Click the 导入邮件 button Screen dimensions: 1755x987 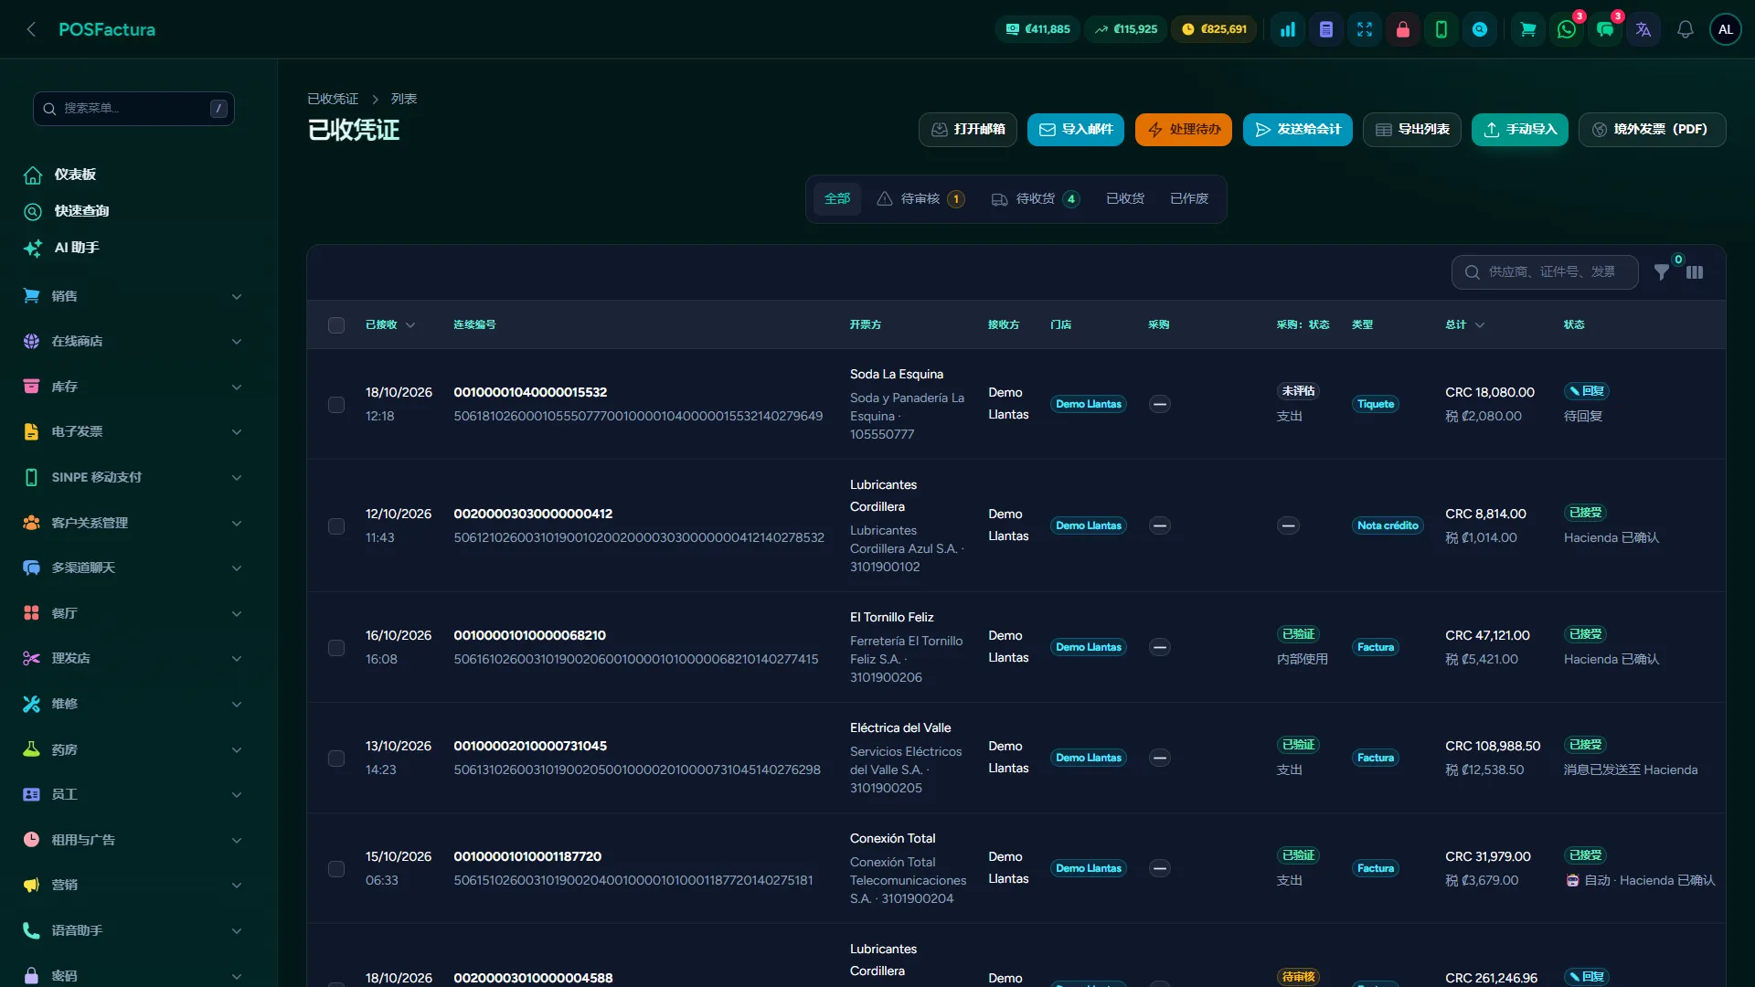point(1076,130)
